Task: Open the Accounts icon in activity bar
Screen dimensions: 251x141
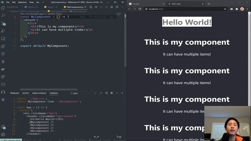Action: [3, 127]
